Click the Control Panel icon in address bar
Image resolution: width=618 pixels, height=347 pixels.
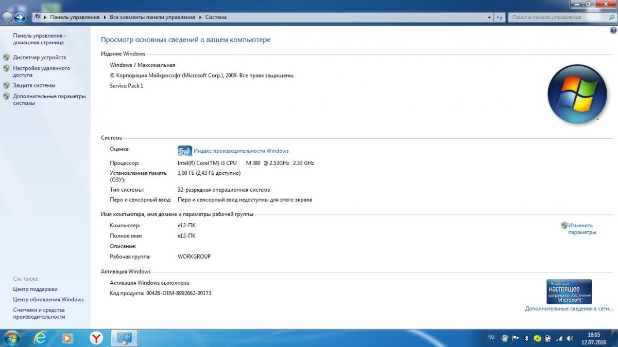38,17
